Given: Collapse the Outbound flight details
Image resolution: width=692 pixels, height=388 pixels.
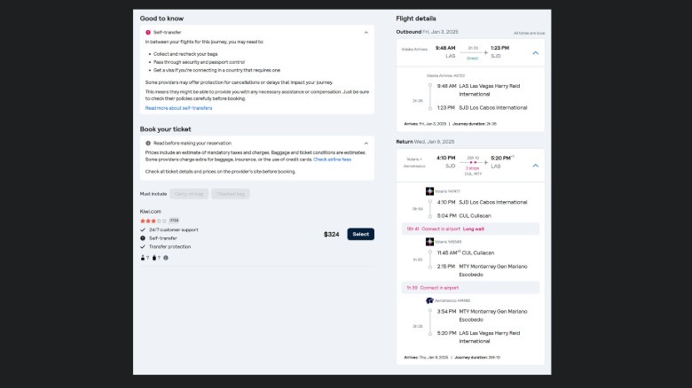Looking at the screenshot, I should click(535, 53).
